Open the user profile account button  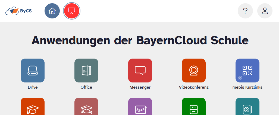pos(265,11)
